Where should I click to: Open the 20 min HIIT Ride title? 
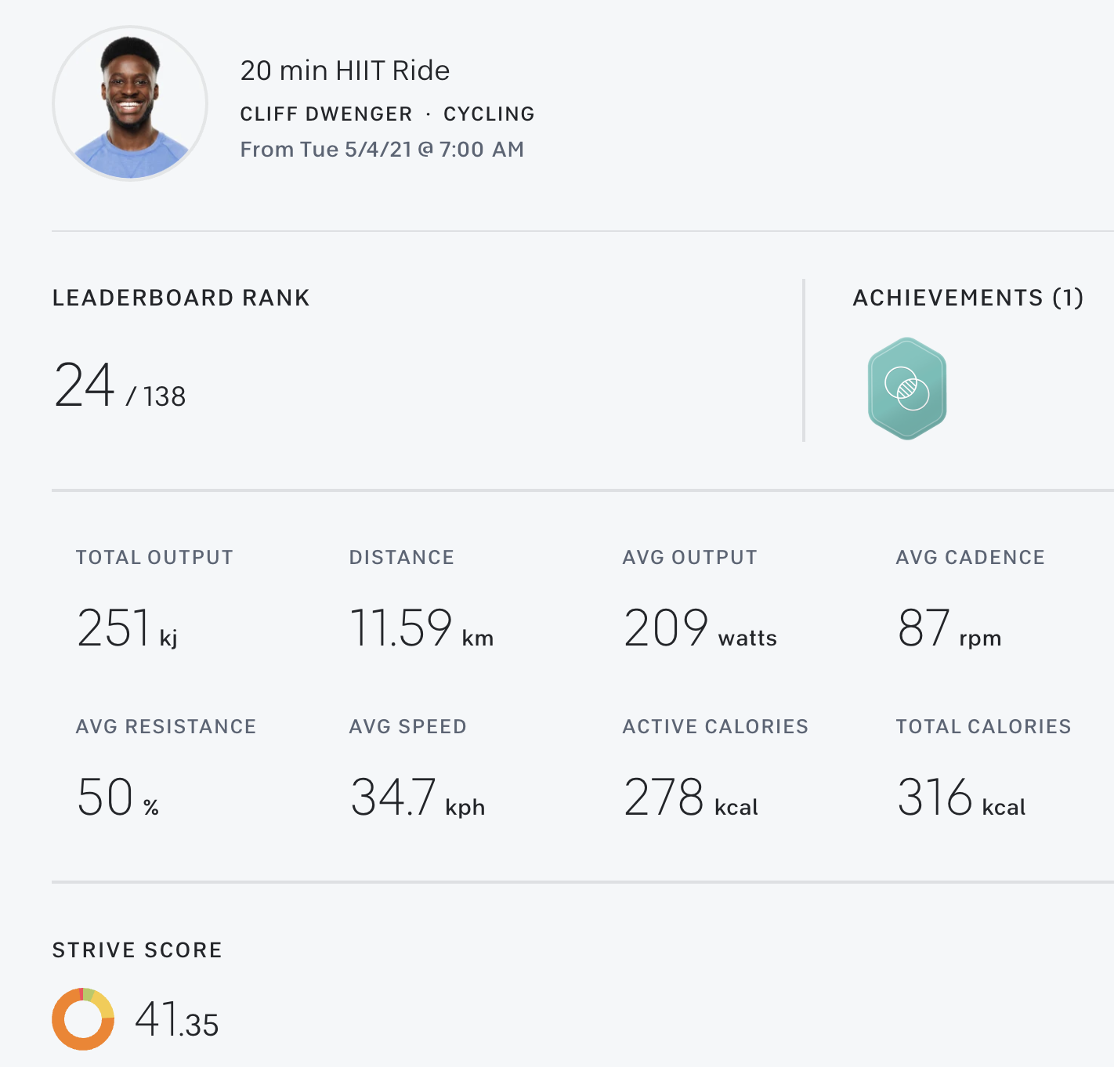point(345,71)
